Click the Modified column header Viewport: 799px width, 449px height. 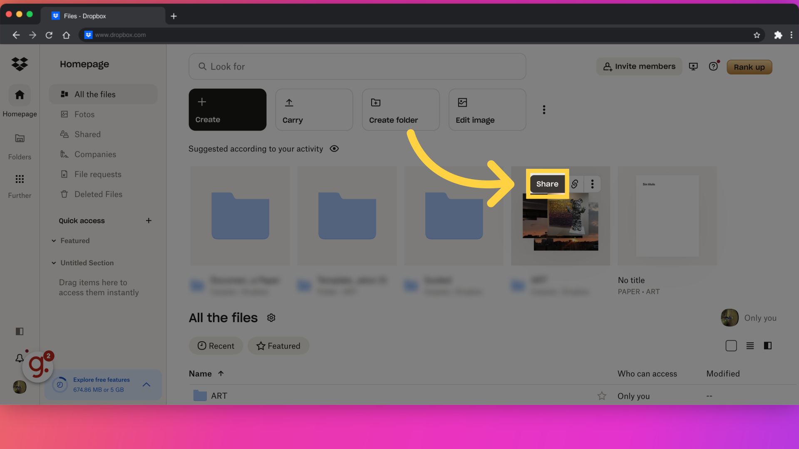point(723,374)
